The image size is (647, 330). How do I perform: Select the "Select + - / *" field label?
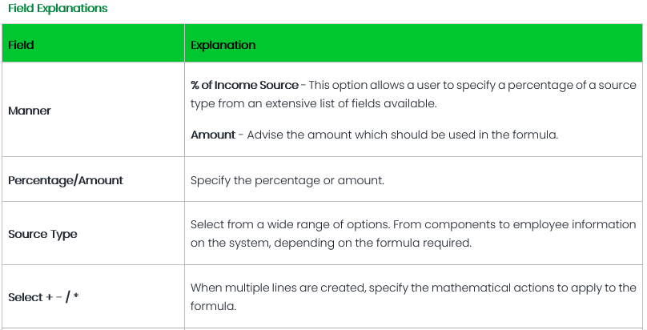[43, 297]
